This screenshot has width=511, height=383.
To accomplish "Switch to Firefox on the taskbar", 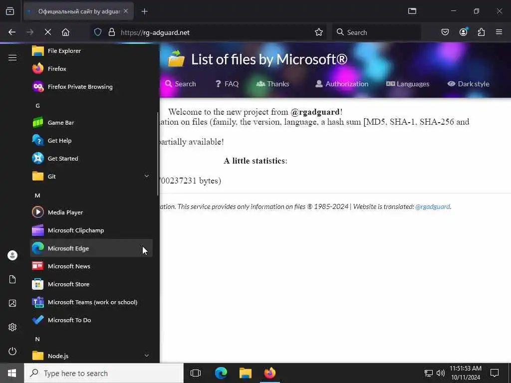I will tap(270, 373).
